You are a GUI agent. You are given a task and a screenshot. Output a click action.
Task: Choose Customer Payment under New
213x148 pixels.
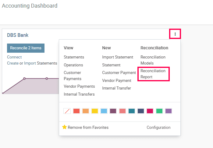119,73
